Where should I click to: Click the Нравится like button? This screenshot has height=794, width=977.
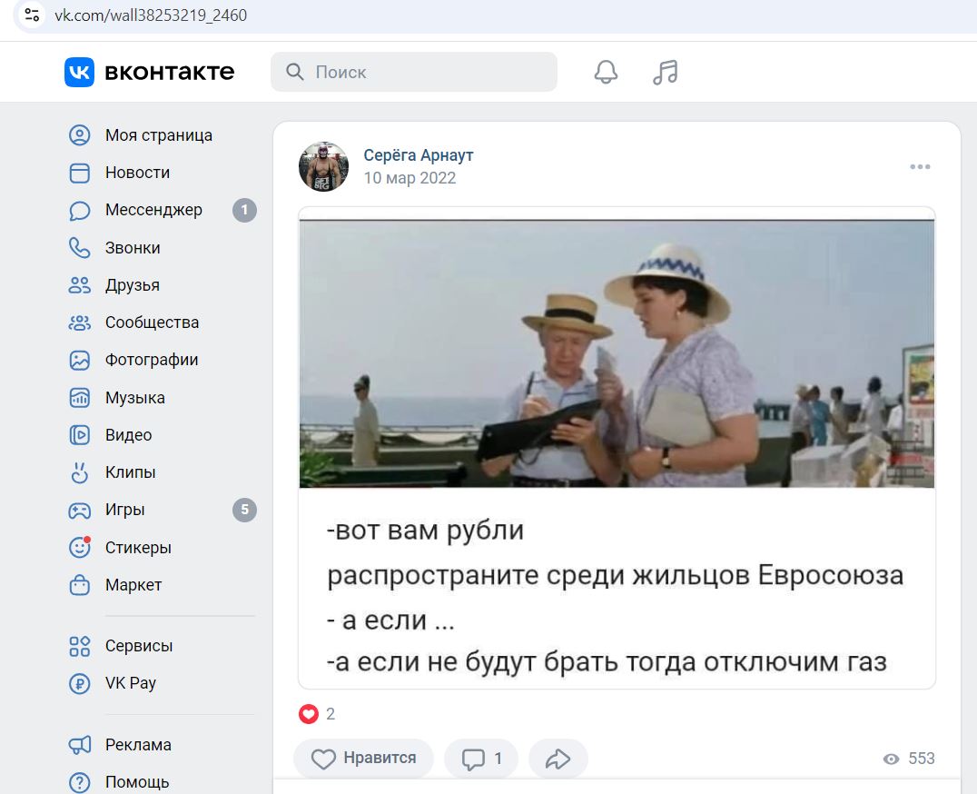[x=364, y=759]
